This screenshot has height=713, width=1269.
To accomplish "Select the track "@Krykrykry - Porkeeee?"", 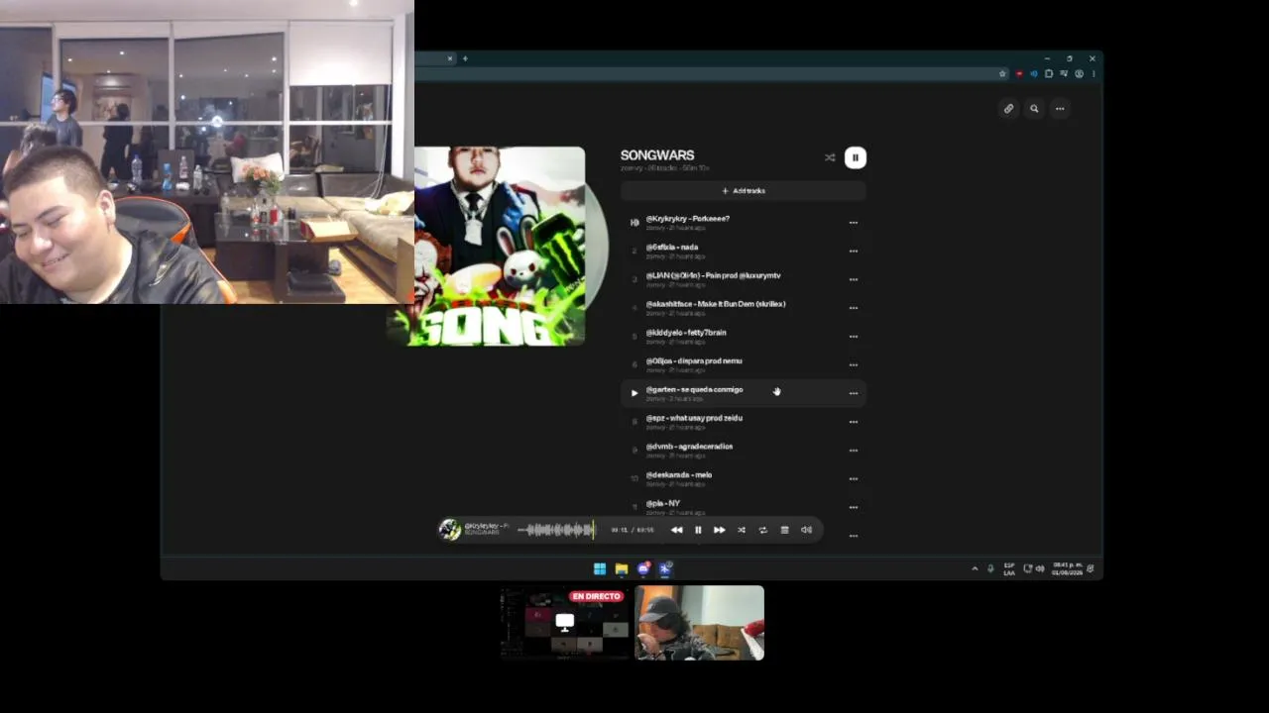I will pos(687,219).
